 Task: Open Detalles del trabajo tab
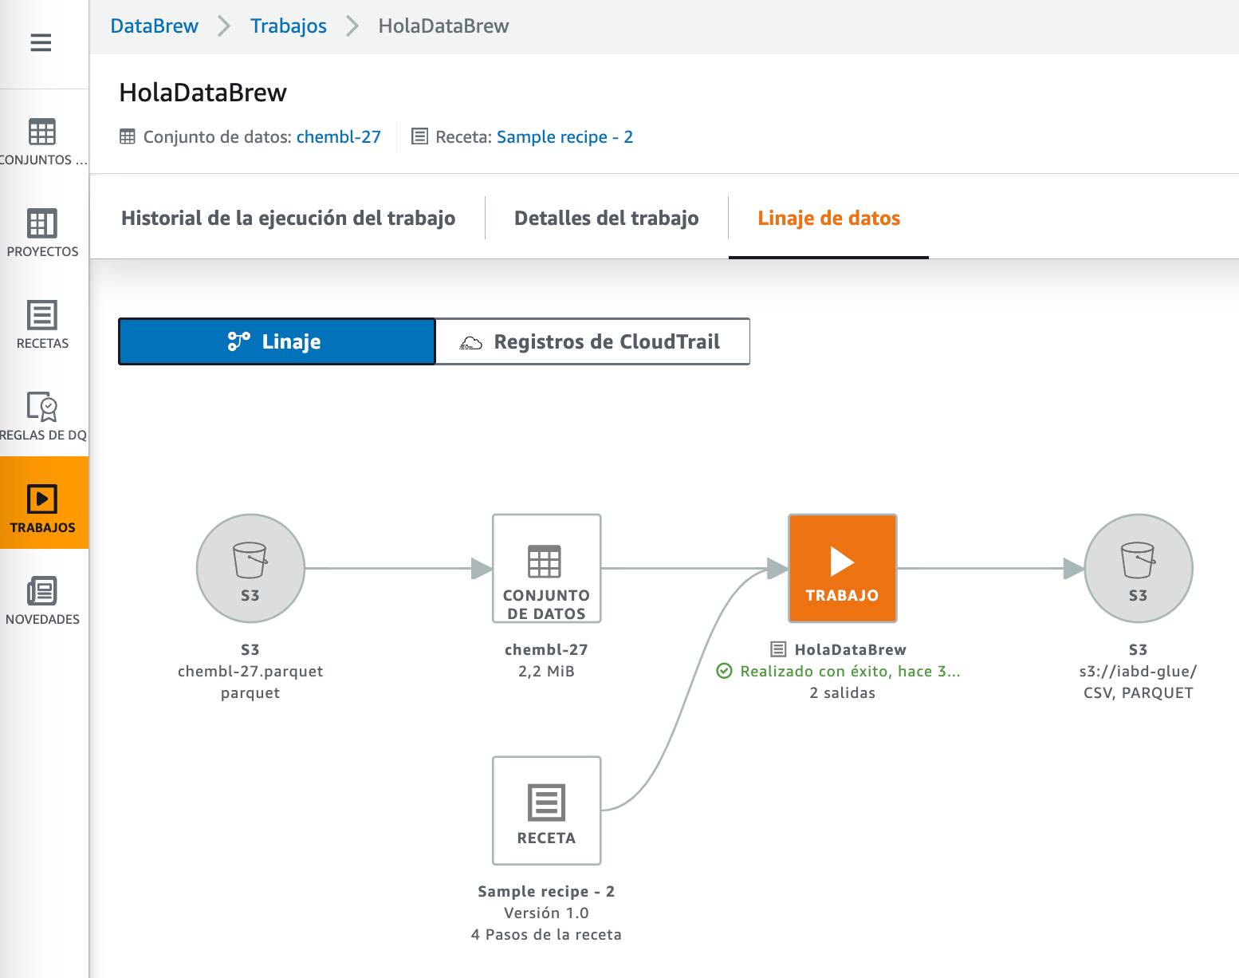[607, 218]
